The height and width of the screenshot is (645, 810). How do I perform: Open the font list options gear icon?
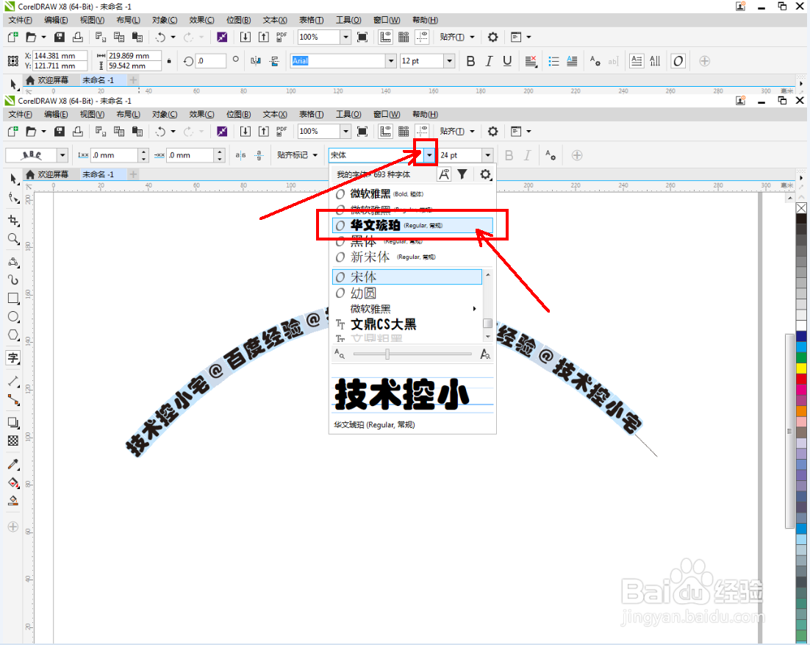(x=484, y=174)
